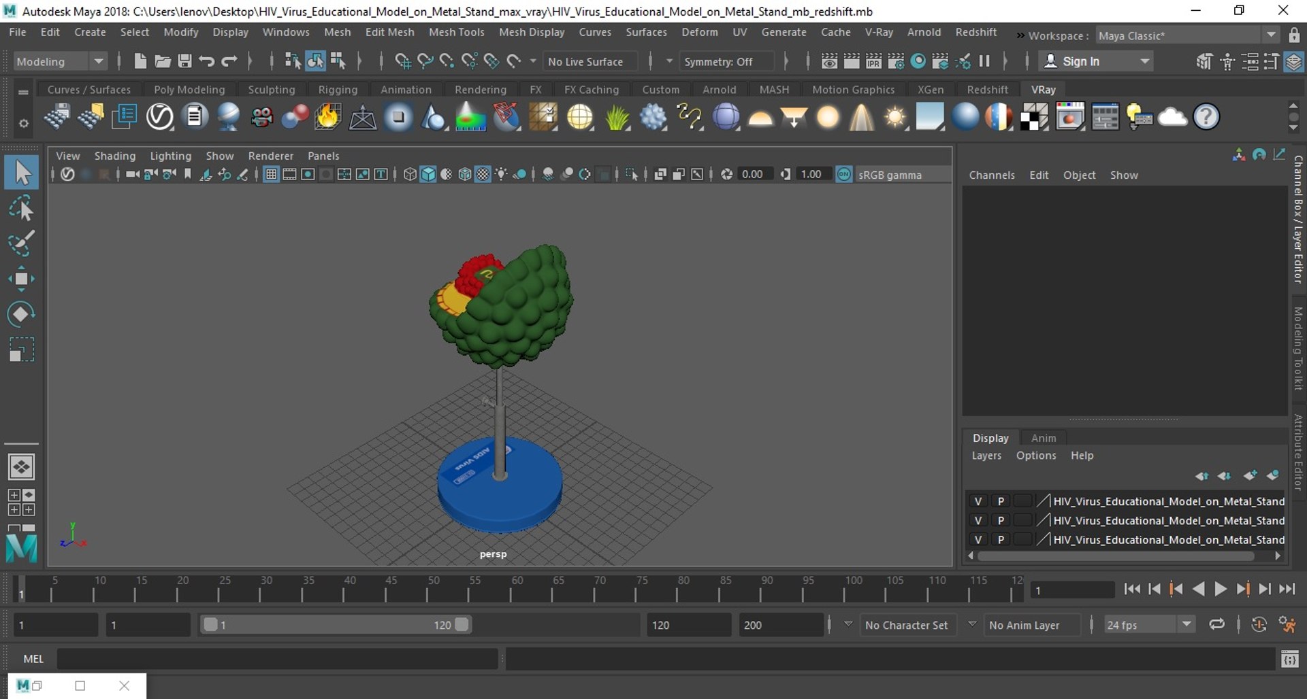This screenshot has height=699, width=1307.
Task: Open the Symmetry: Off dropdown
Action: pyautogui.click(x=726, y=61)
